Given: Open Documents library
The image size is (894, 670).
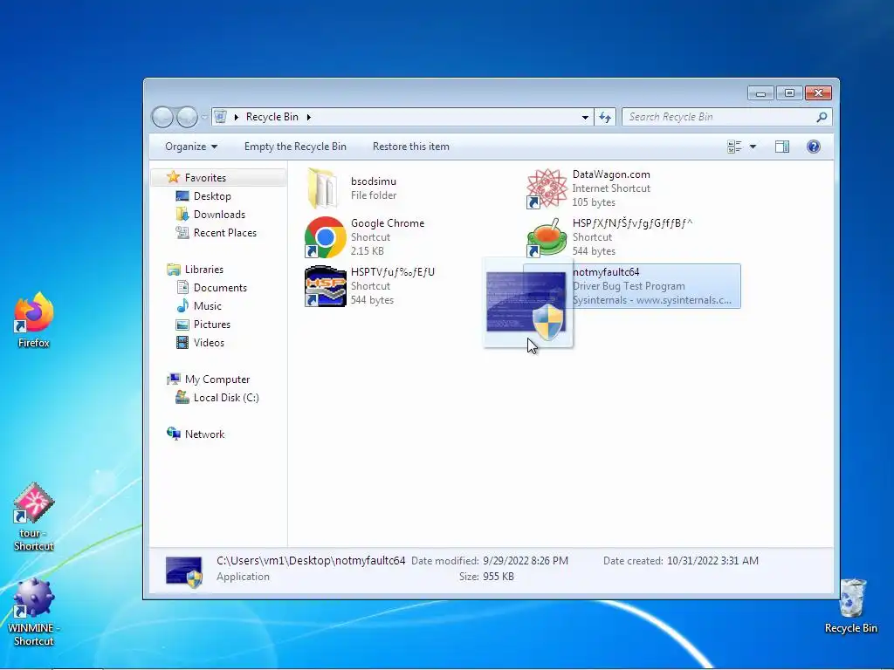Looking at the screenshot, I should (x=220, y=288).
